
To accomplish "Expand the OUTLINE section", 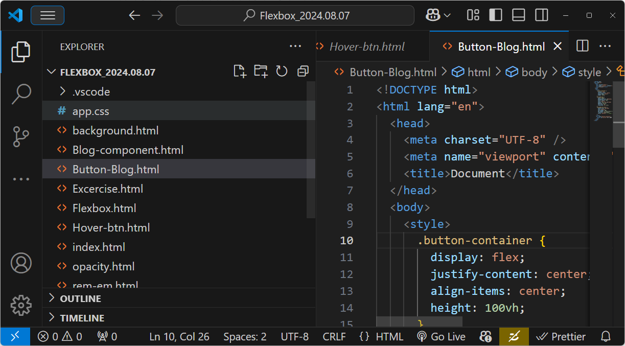I will pos(179,298).
